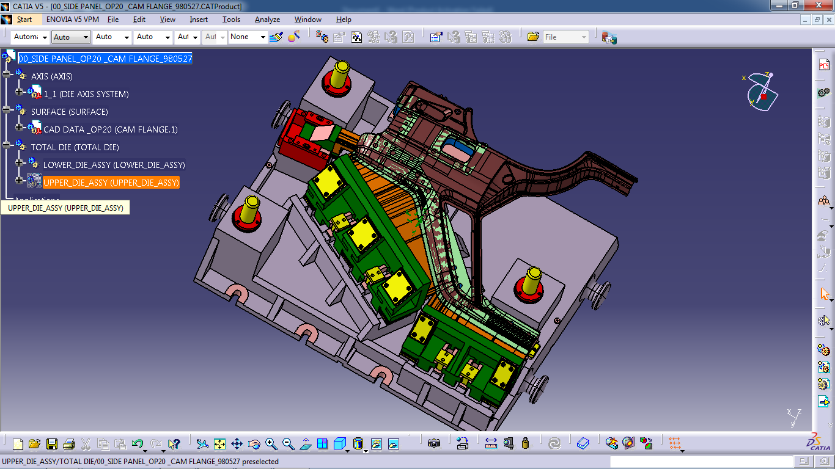Open the Insert menu
This screenshot has height=469, width=835.
(x=199, y=20)
